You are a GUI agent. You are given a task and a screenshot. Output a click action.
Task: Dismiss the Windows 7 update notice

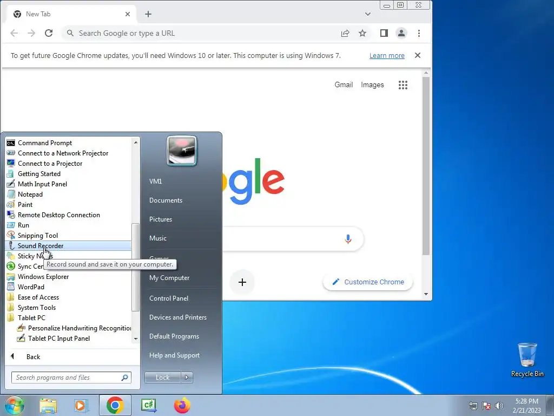pos(418,56)
